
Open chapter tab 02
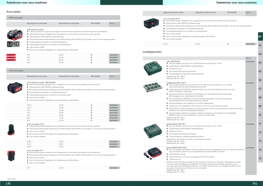point(260,45)
